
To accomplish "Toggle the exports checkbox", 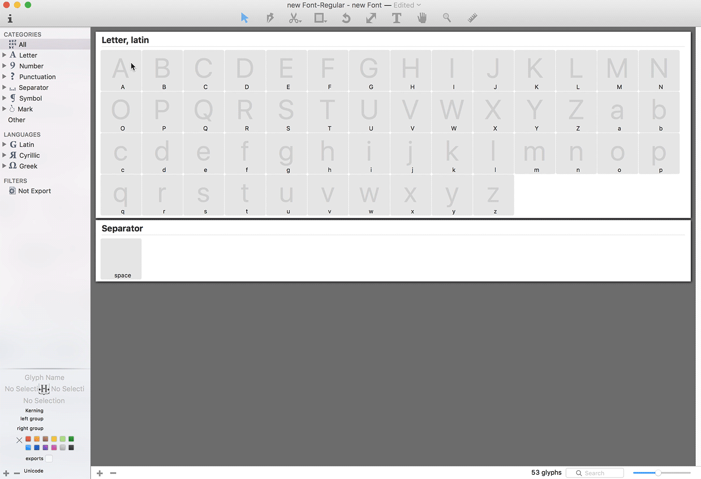I will tap(49, 458).
